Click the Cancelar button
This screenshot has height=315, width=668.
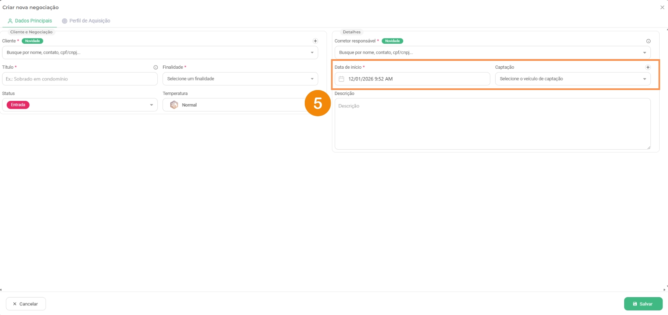pos(25,304)
